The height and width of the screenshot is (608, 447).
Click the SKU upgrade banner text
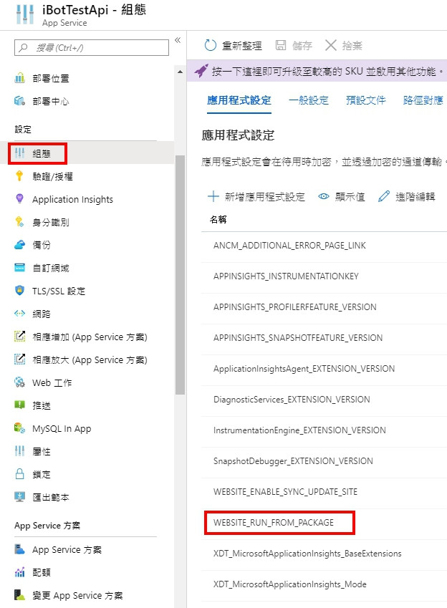click(x=327, y=71)
